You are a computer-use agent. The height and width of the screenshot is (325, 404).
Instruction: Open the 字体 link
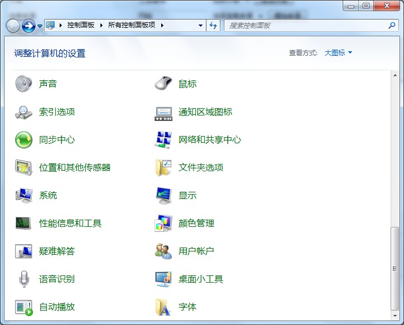tap(187, 307)
